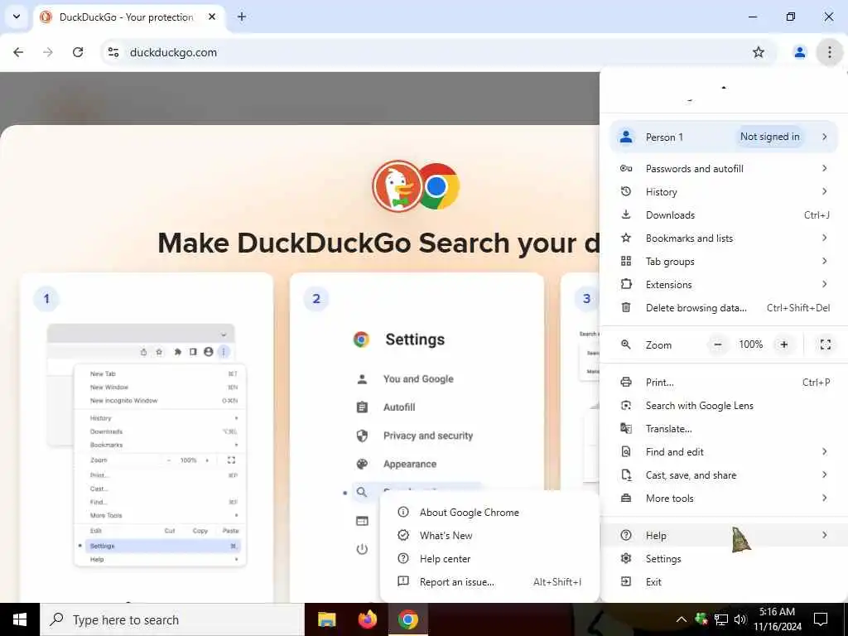Click Delete browsing data trash icon
This screenshot has width=848, height=636.
626,308
